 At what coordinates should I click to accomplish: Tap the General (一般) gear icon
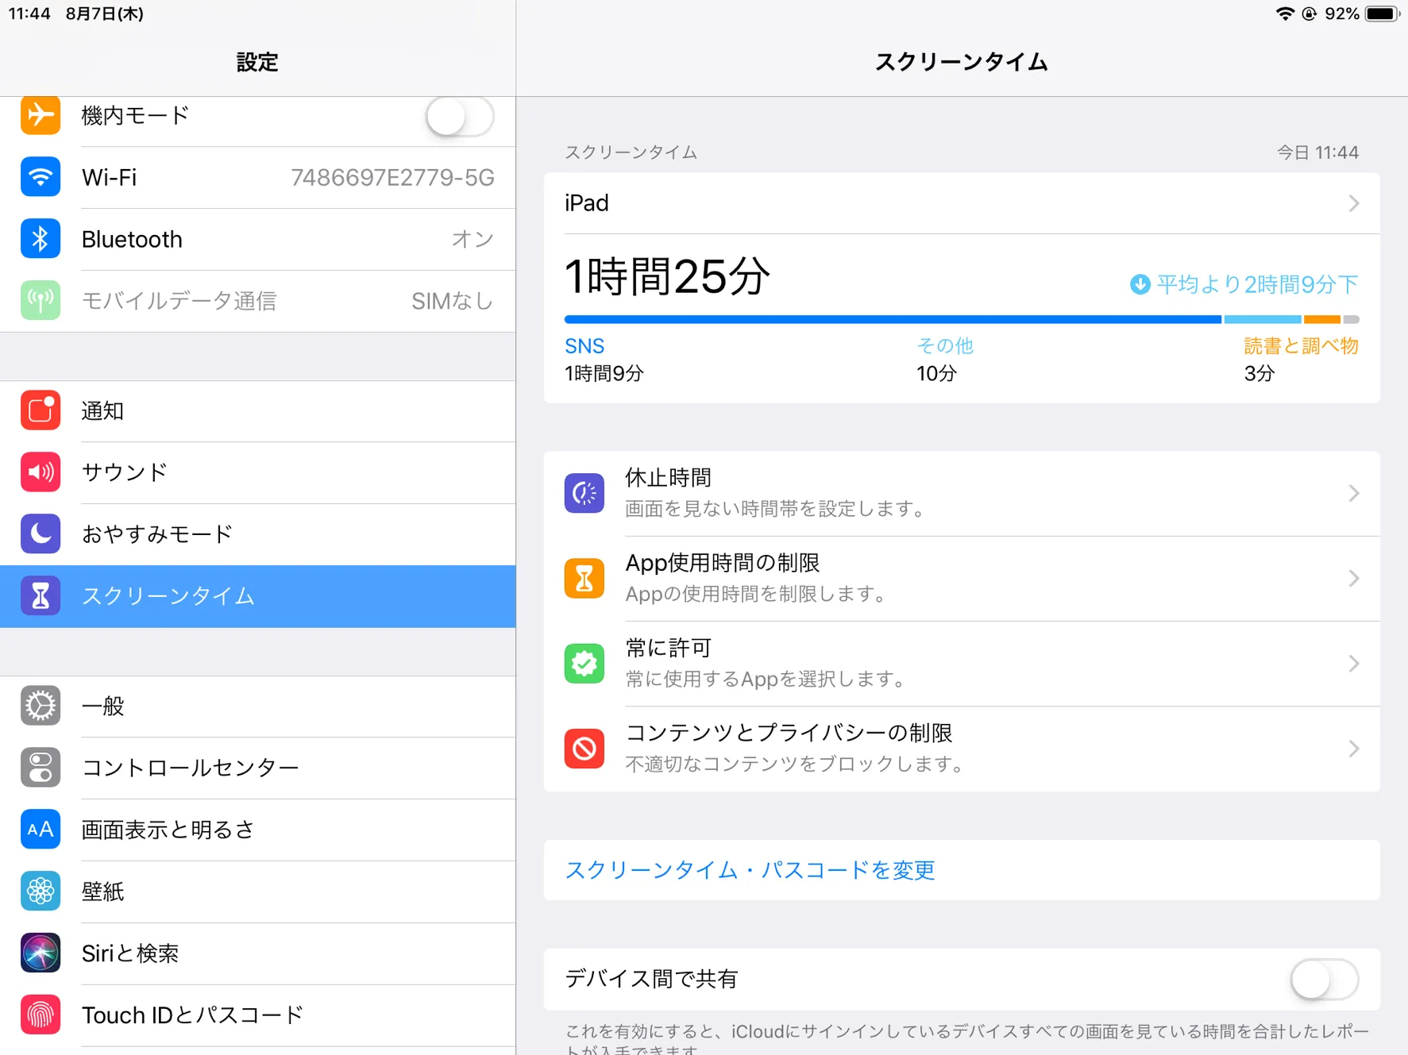tap(41, 706)
